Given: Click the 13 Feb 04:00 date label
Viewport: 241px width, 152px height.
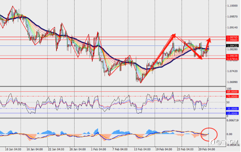Looking at the screenshot, I should click(x=142, y=149).
